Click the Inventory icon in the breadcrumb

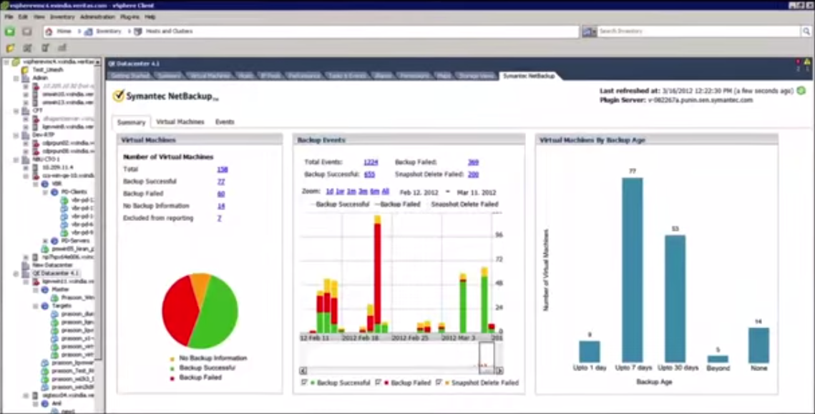tap(89, 31)
